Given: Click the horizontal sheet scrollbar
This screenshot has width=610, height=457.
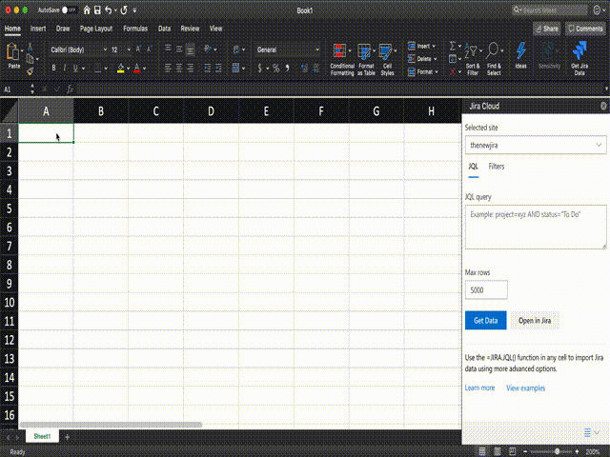Looking at the screenshot, I should pos(111,425).
